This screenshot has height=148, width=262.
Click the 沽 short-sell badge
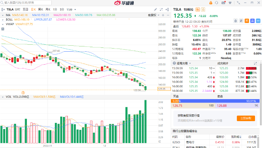click(203, 9)
